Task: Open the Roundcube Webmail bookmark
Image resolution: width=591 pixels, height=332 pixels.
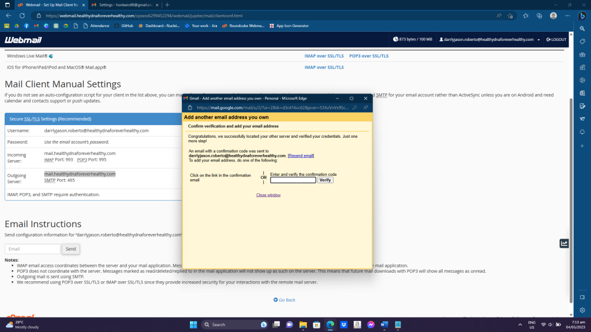Action: [244, 26]
